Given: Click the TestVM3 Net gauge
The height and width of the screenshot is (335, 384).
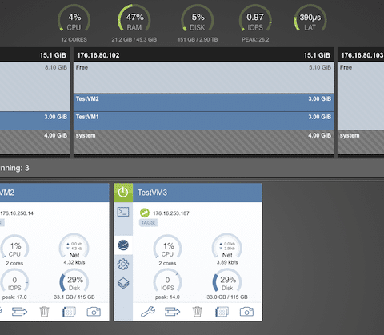Looking at the screenshot, I should 227,247.
